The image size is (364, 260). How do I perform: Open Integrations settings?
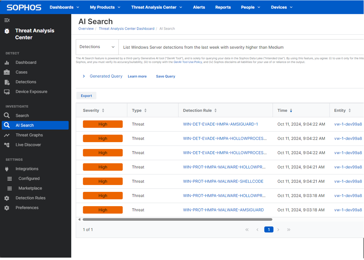tap(27, 169)
